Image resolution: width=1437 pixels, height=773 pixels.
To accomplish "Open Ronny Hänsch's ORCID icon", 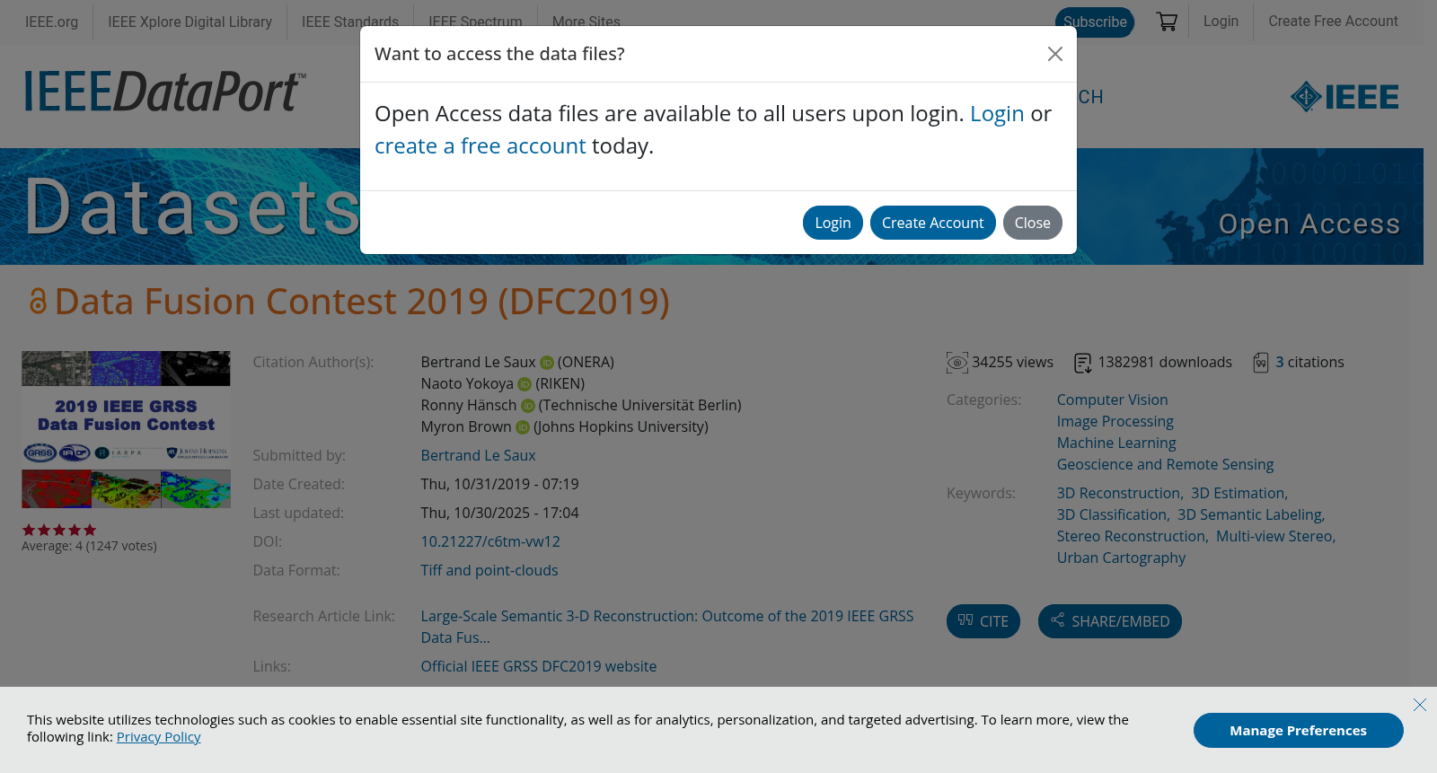I will click(x=528, y=406).
